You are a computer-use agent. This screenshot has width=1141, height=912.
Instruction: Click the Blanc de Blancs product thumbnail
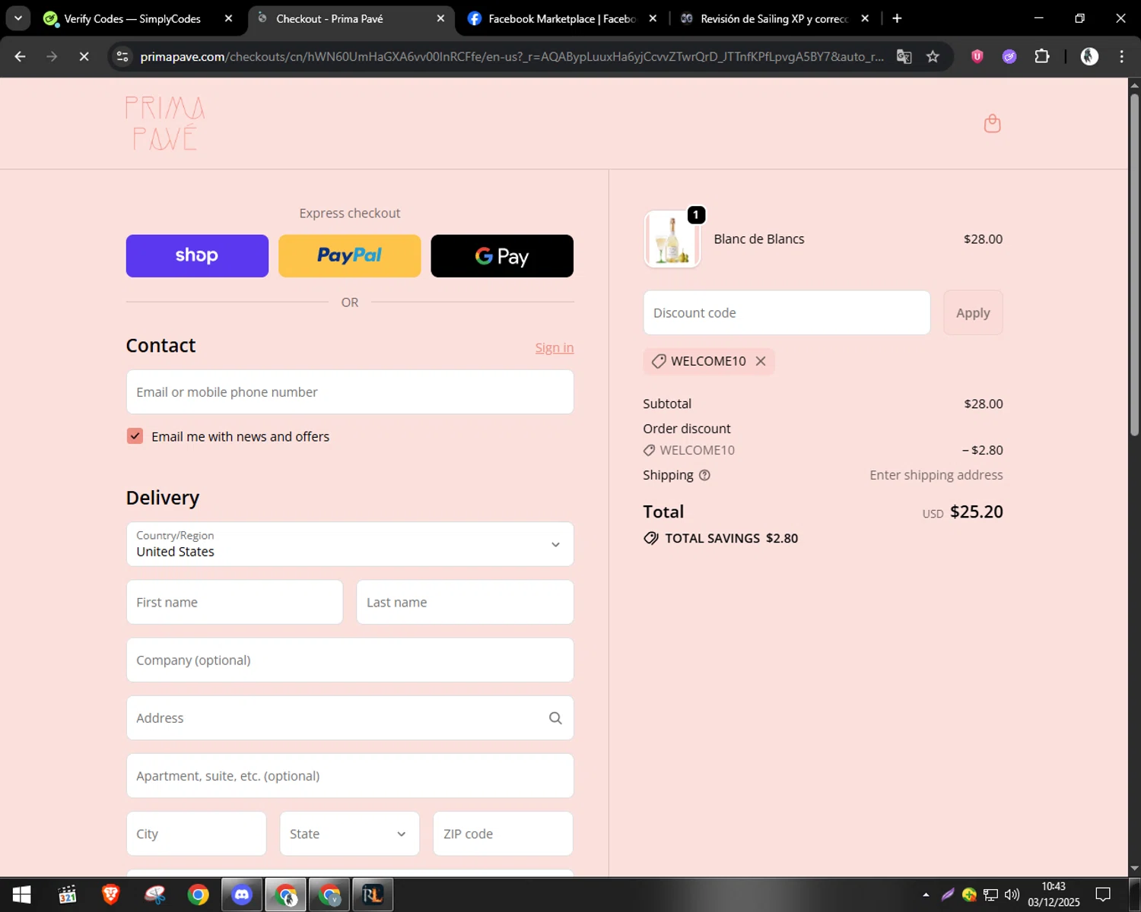pos(672,239)
